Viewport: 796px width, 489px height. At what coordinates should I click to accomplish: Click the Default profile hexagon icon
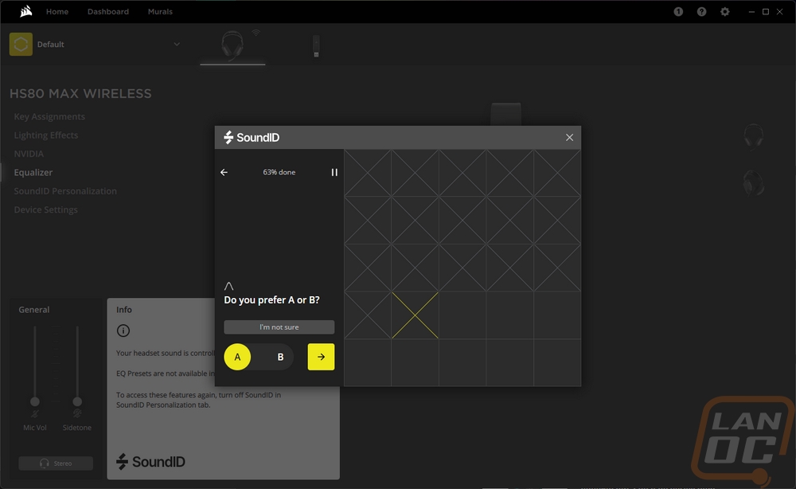pos(21,44)
